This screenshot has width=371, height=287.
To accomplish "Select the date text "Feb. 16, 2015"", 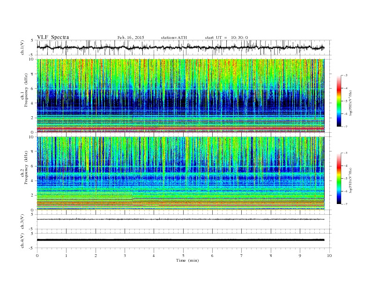I will pos(131,38).
